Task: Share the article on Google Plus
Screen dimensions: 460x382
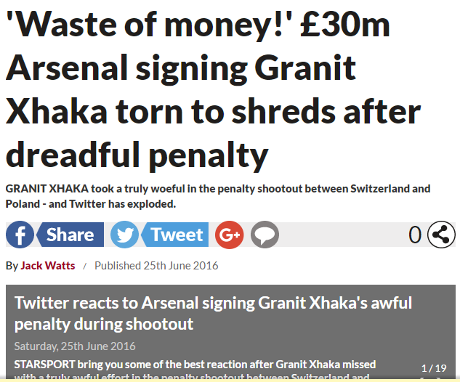Action: click(229, 235)
